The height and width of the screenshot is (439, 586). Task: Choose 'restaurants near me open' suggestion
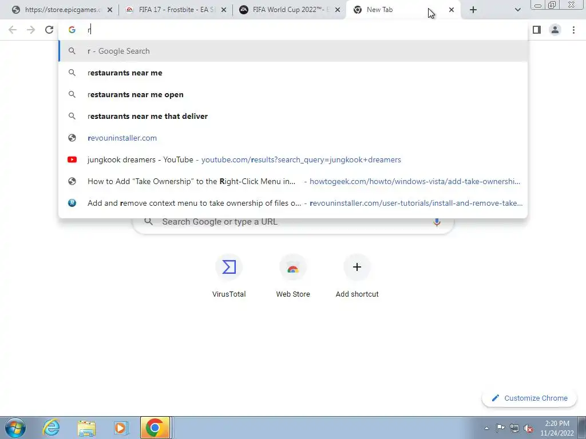(x=293, y=94)
